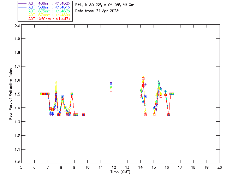
Task: Click the time-axis tick label 15
Action: tap(154, 167)
